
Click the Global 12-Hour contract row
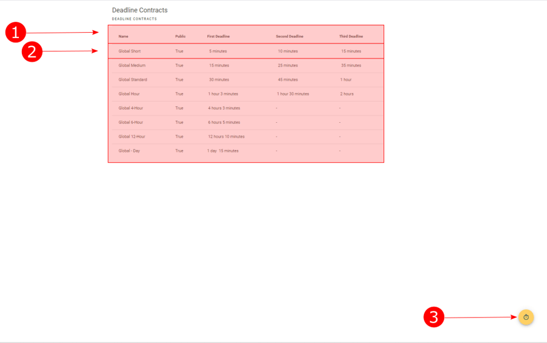point(246,137)
